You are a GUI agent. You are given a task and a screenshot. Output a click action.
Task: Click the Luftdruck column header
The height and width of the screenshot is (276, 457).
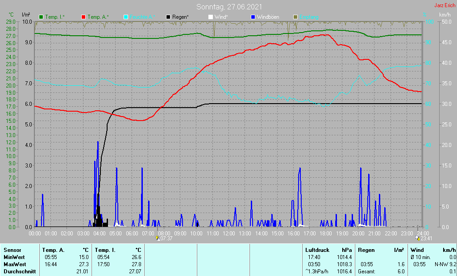(x=317, y=250)
